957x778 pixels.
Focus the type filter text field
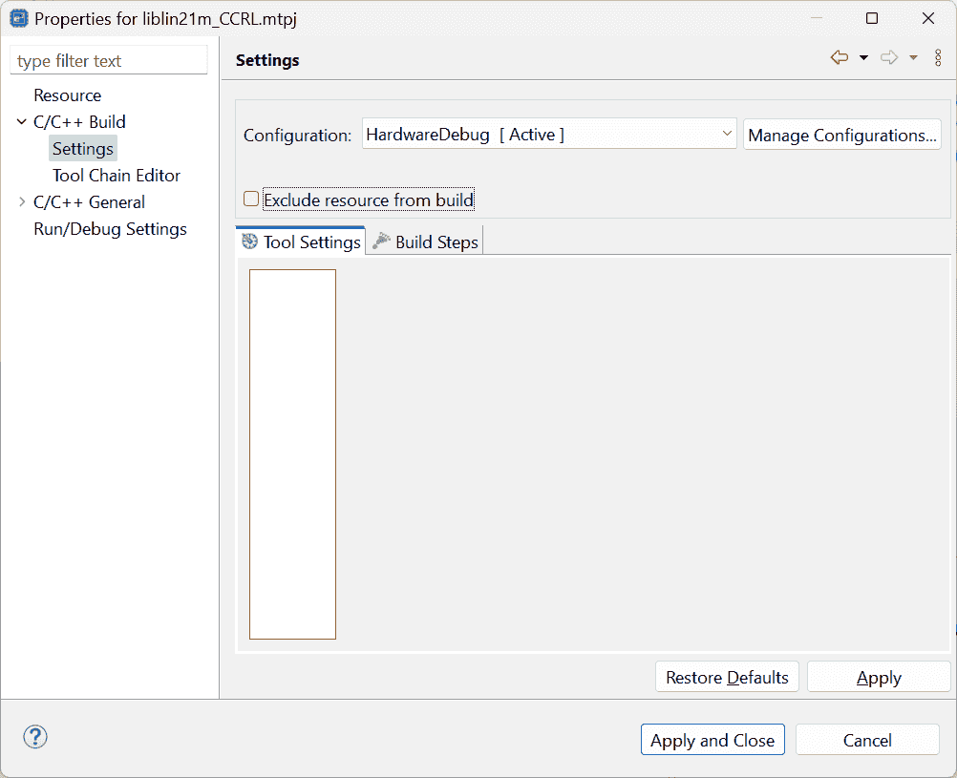pos(109,61)
